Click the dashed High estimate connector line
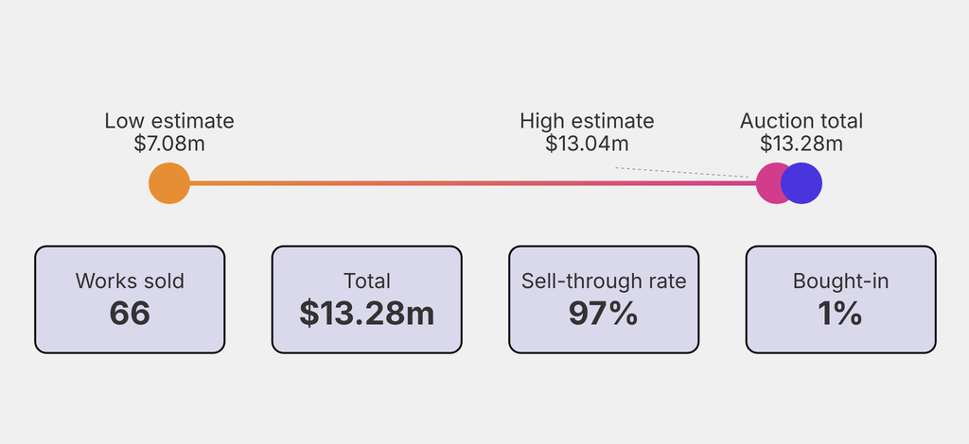This screenshot has height=444, width=969. 681,172
